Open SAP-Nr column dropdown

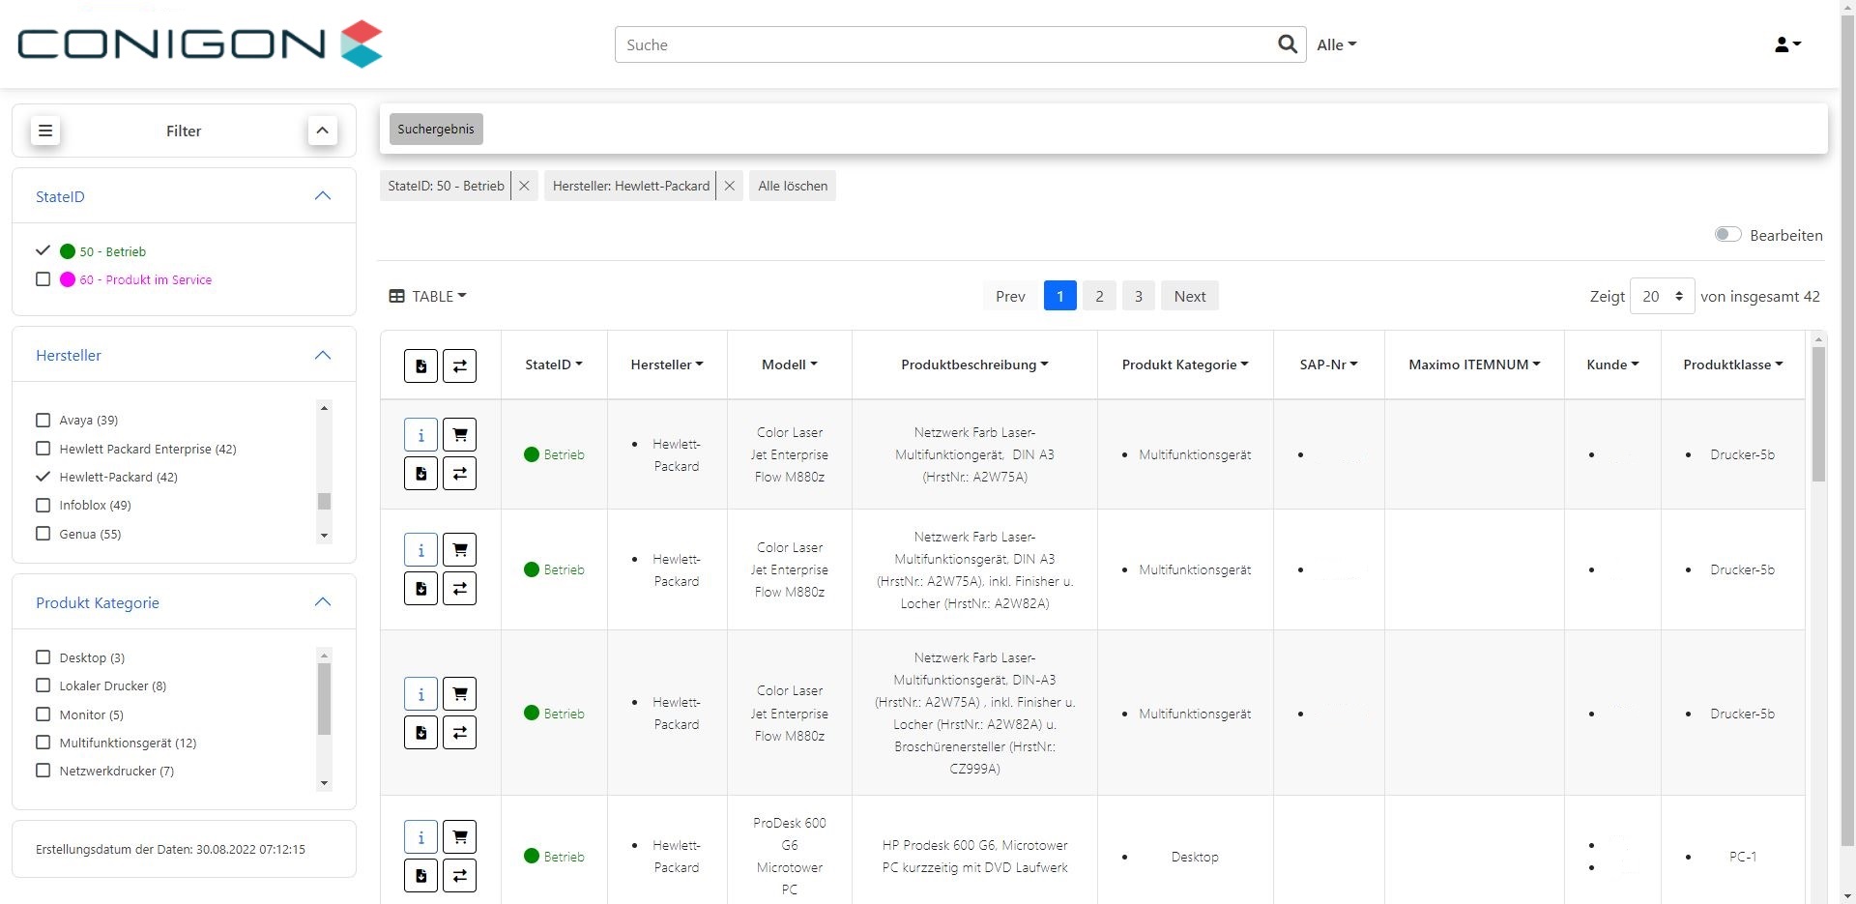1329,365
